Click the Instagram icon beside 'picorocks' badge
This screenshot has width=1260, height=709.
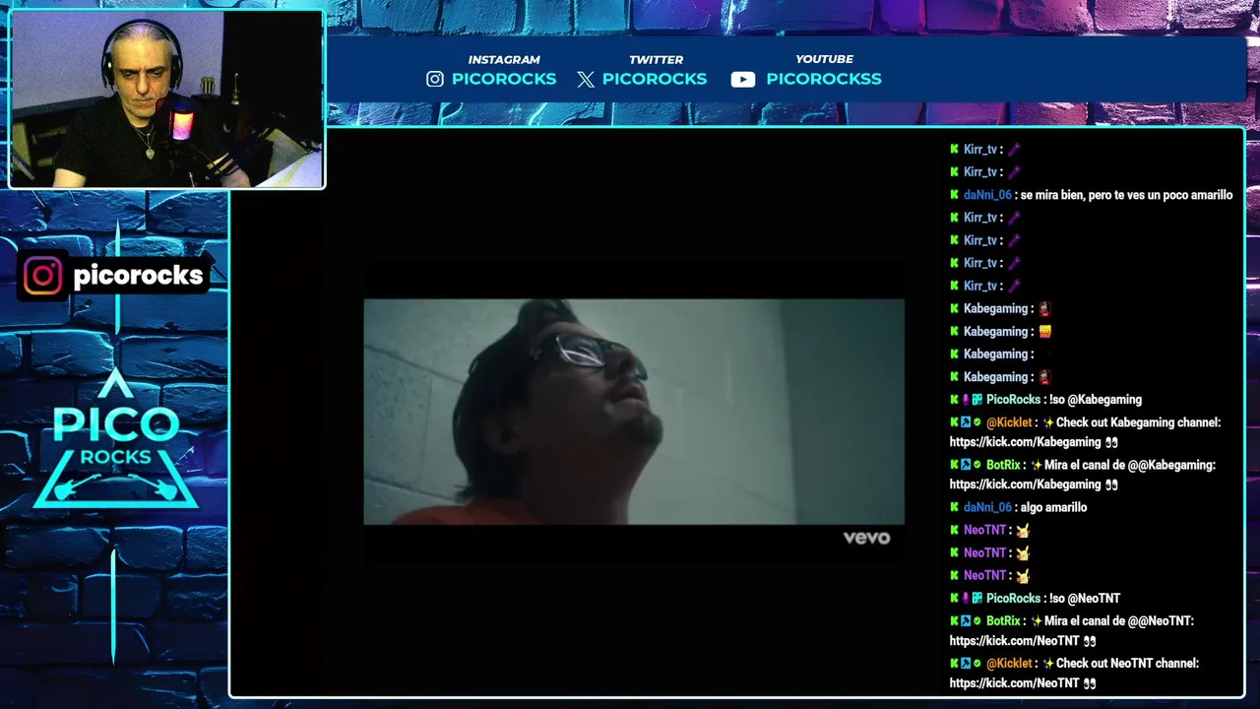42,276
